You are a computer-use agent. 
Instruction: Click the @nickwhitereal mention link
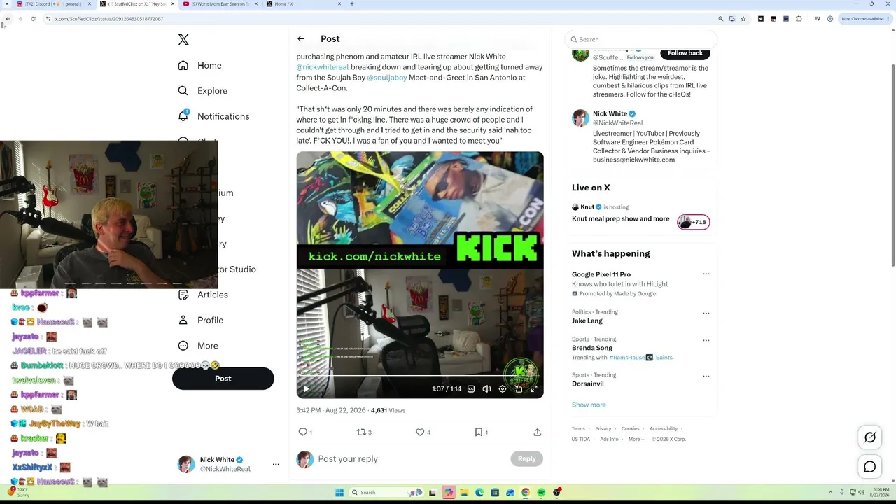coord(323,67)
